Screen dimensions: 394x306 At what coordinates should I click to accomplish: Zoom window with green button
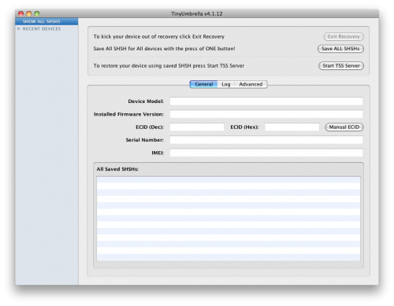click(37, 13)
